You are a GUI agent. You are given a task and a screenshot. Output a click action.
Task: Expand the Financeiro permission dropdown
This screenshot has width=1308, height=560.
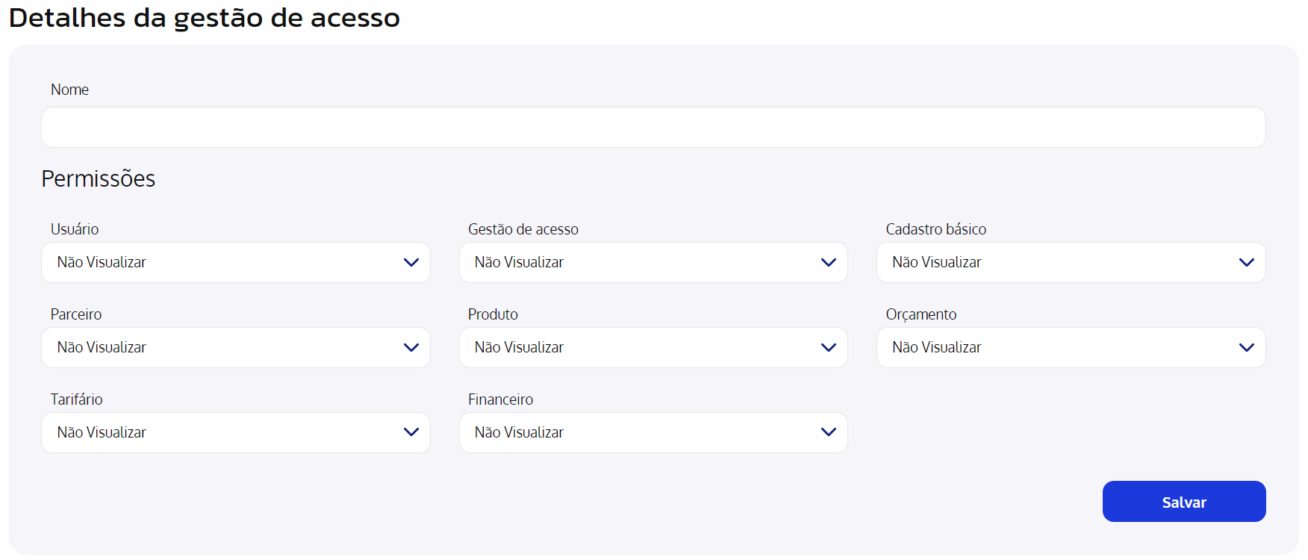point(653,432)
